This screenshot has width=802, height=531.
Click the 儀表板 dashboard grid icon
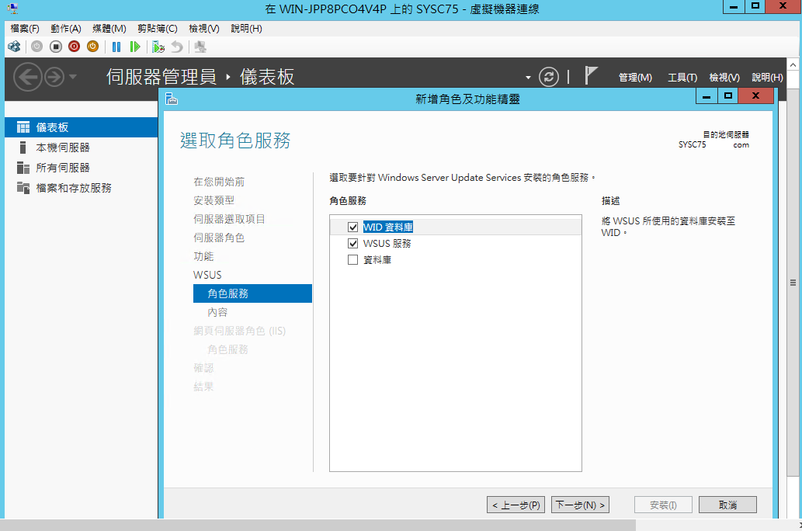tap(23, 127)
